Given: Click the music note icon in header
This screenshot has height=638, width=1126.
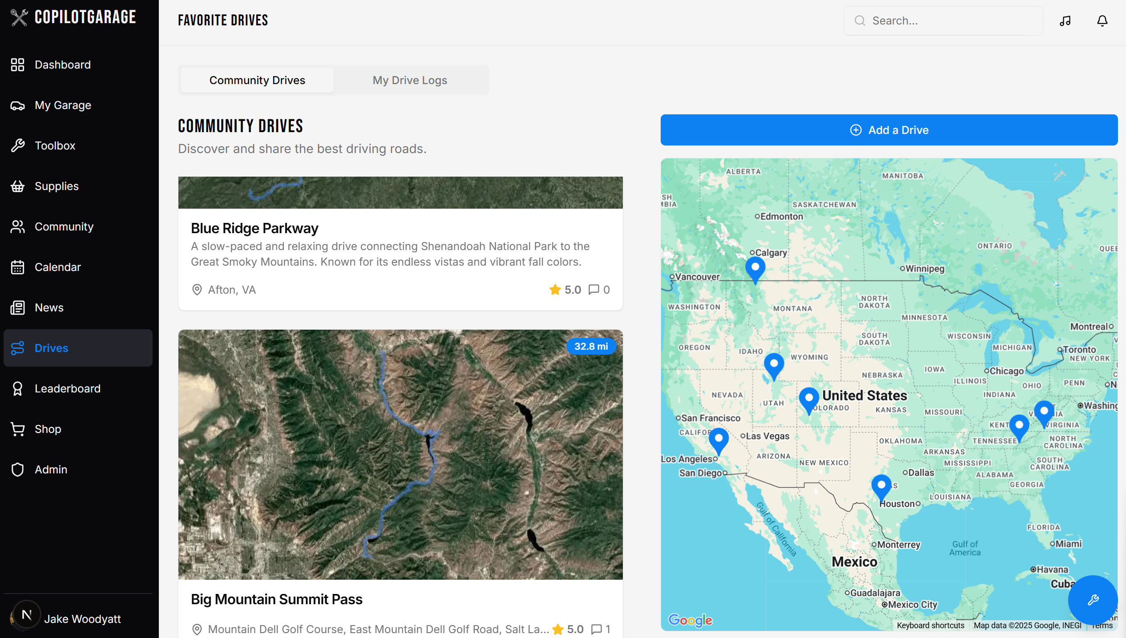Looking at the screenshot, I should [1065, 21].
